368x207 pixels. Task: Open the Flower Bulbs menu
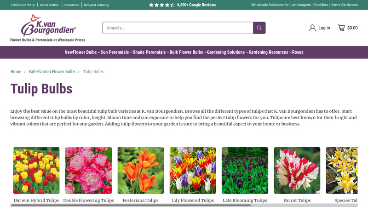pyautogui.click(x=85, y=52)
